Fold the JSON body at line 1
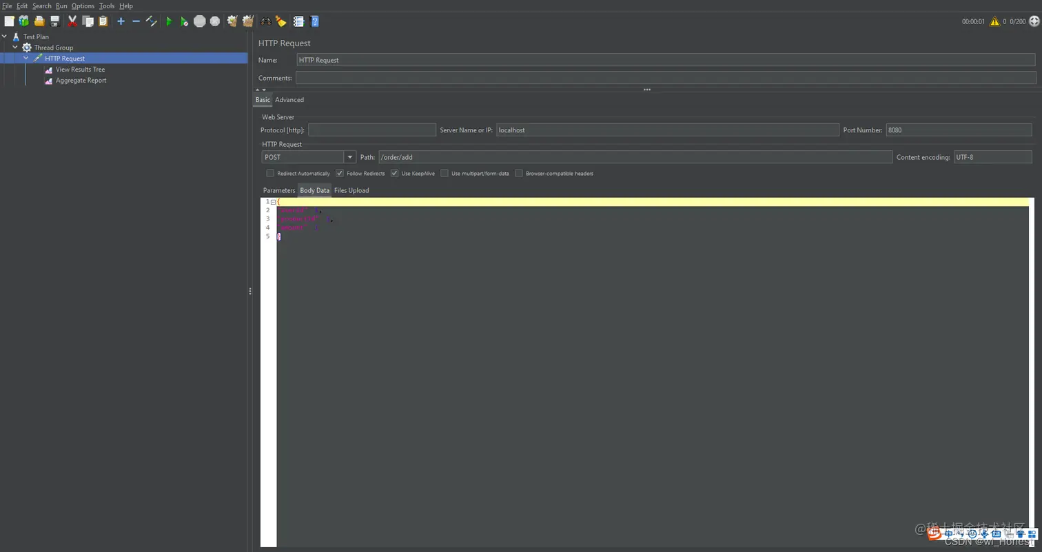 tap(273, 202)
